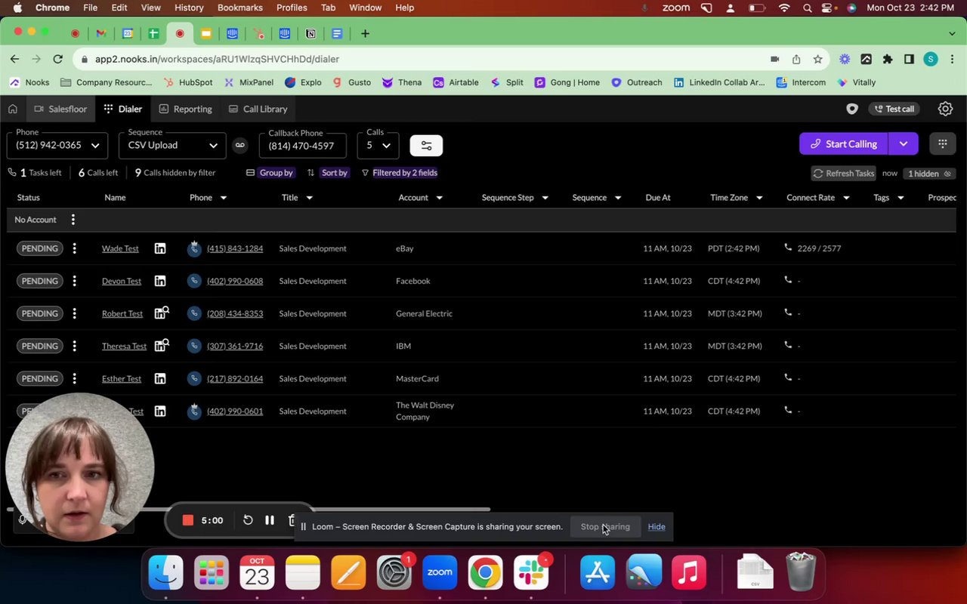This screenshot has width=967, height=604.
Task: Open the three-dot menu for Esther Test
Action: click(74, 378)
